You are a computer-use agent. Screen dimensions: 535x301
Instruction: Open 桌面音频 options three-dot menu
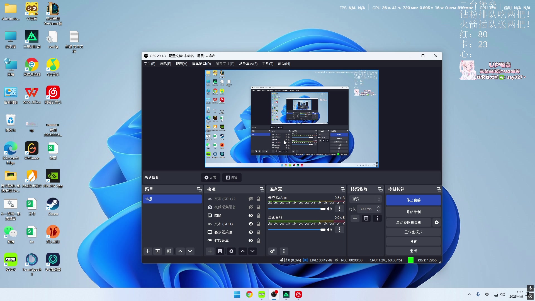tap(340, 230)
